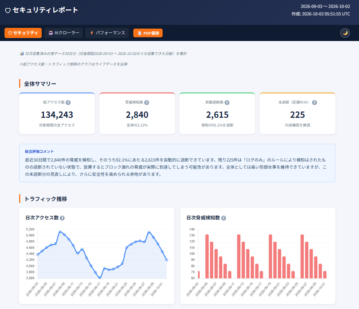Click the first data point of the access line chart
359x309 pixels.
38,254
